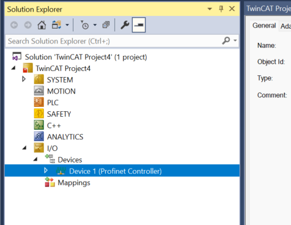Select the MOTION tree node
This screenshot has height=225, width=291.
pos(61,91)
